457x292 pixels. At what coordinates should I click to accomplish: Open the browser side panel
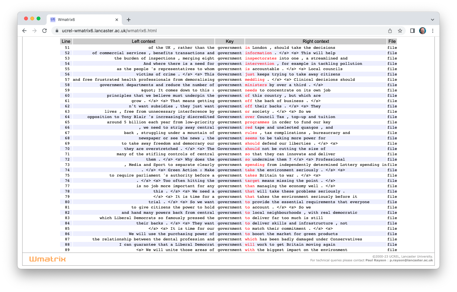point(413,31)
